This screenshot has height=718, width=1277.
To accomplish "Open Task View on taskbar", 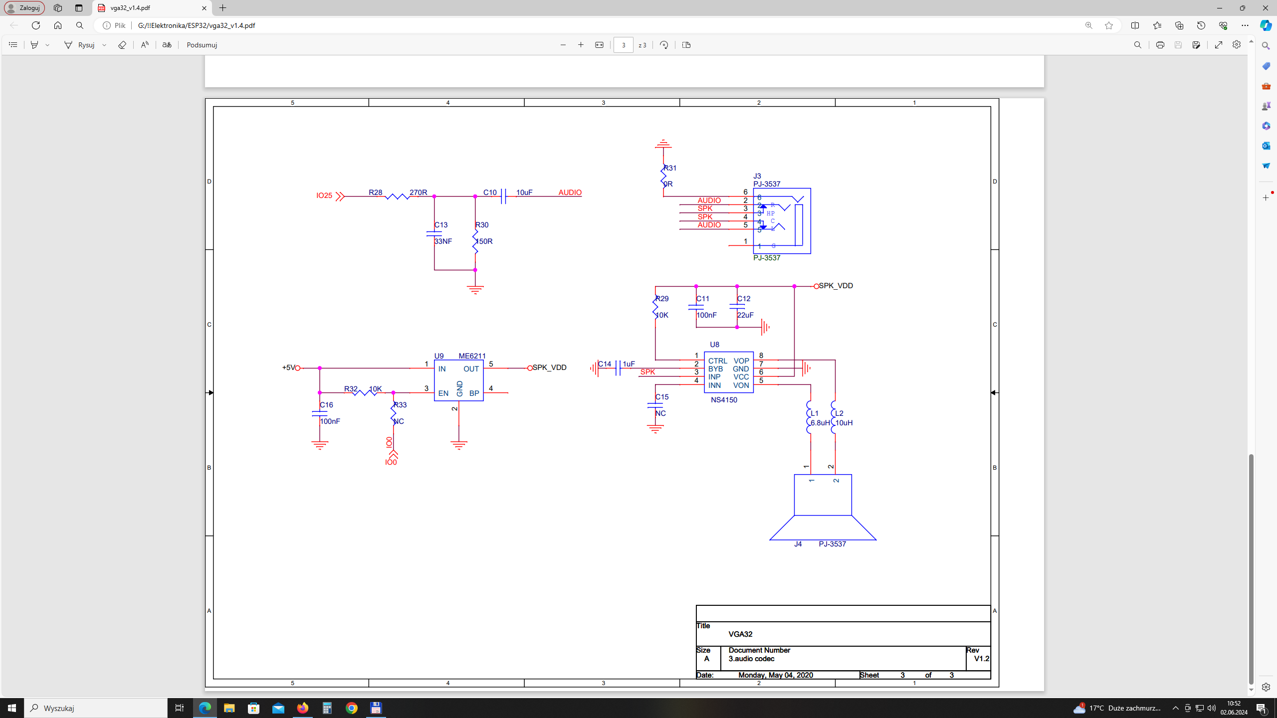I will (180, 708).
